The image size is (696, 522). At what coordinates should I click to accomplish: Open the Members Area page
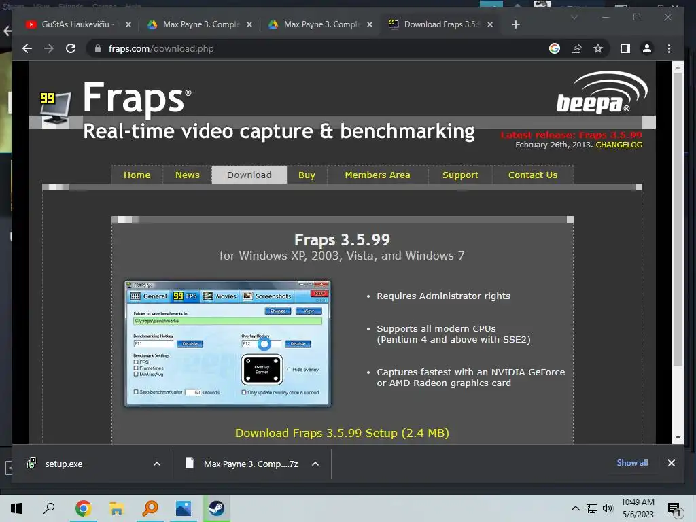coord(378,175)
